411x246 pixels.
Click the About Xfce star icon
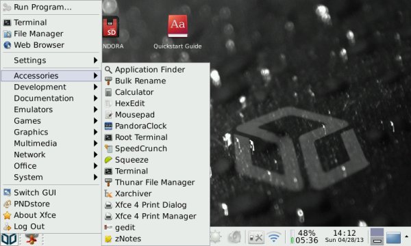(x=7, y=215)
